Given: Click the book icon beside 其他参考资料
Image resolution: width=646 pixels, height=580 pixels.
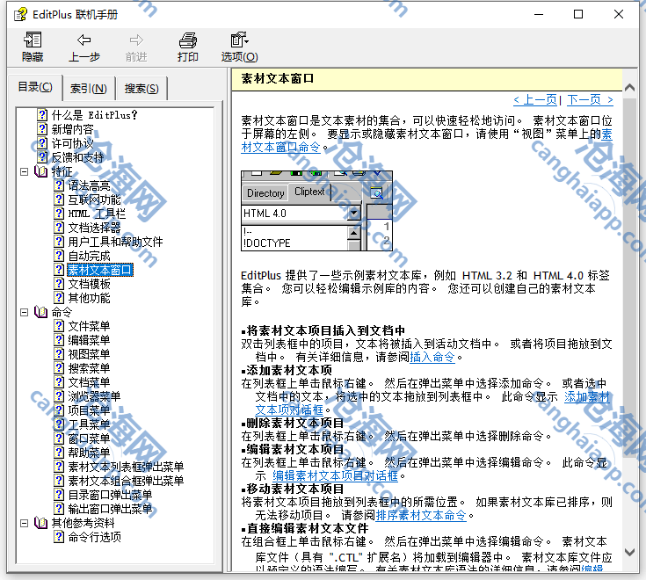Looking at the screenshot, I should click(41, 523).
